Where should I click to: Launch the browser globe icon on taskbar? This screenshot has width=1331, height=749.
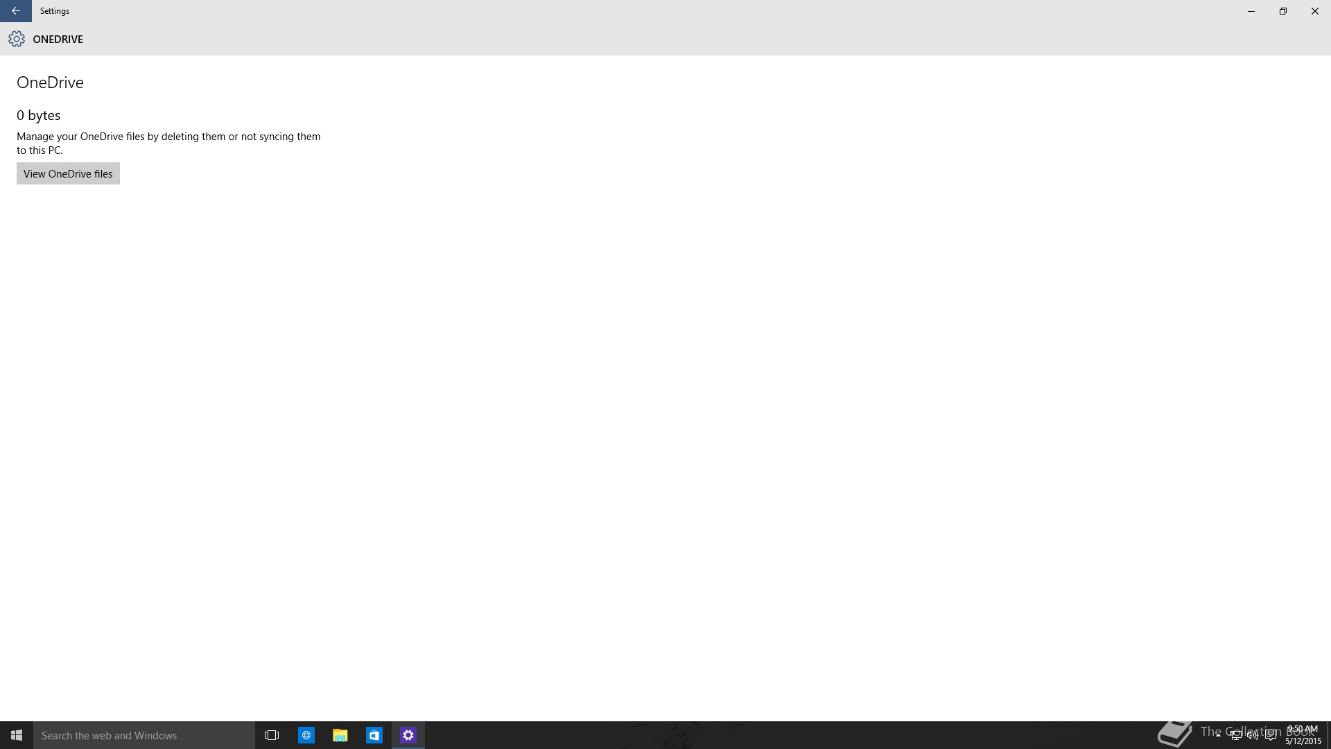pyautogui.click(x=306, y=735)
